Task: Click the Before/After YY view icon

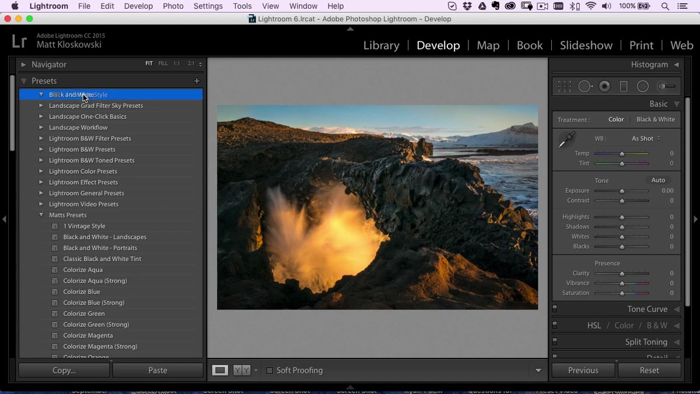Action: [x=242, y=370]
